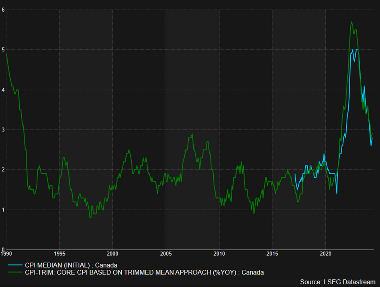This screenshot has width=380, height=287.
Task: Click the y-axis value label 3
Action: (x=3, y=129)
